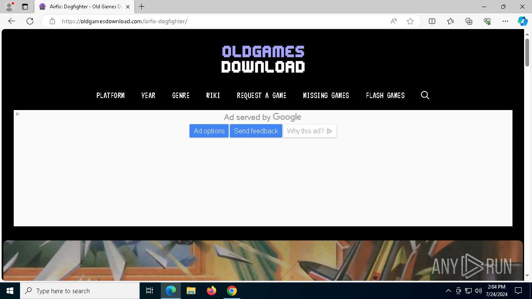Open the notification center
This screenshot has height=299, width=532.
tap(518, 291)
